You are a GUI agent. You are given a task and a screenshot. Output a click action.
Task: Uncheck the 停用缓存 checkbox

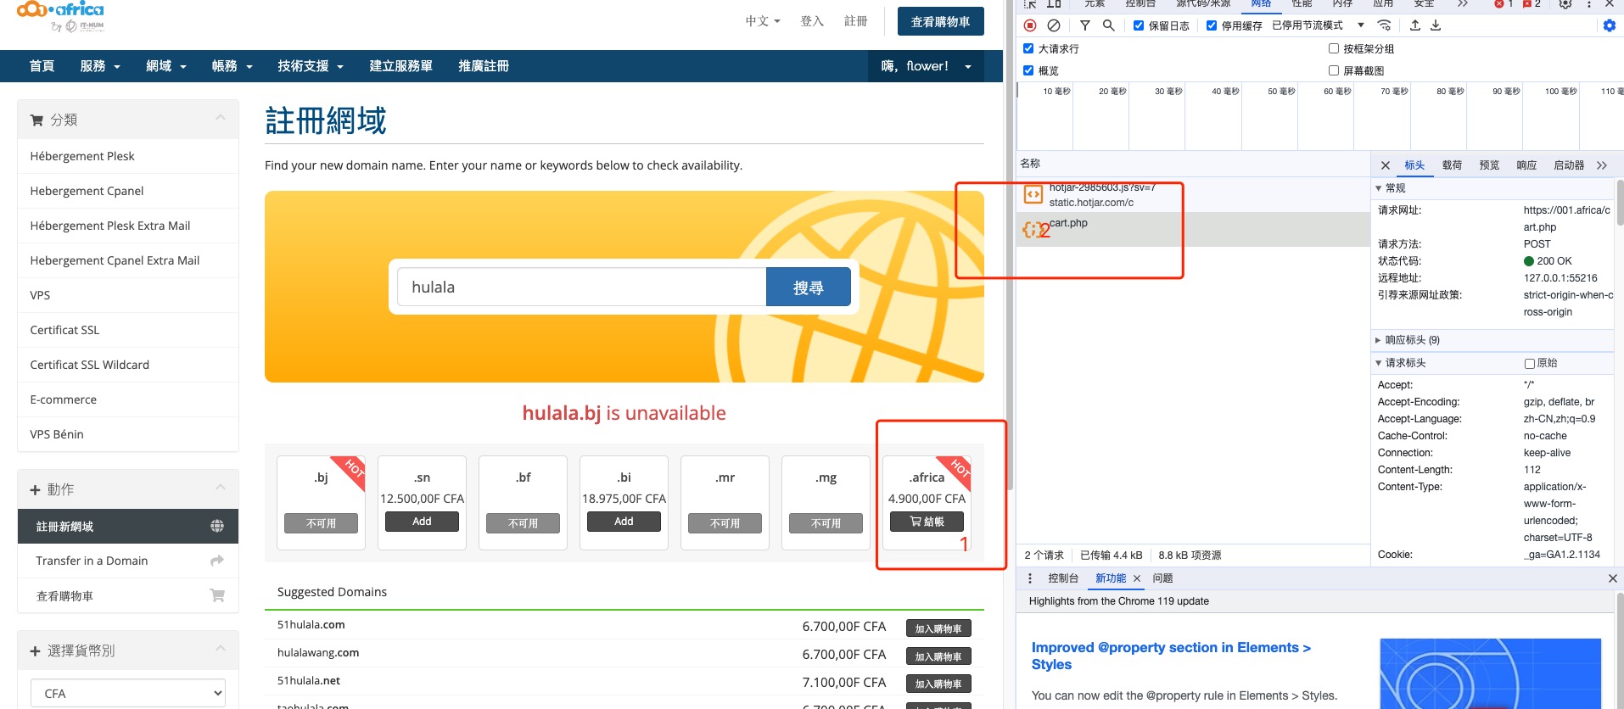tap(1212, 25)
